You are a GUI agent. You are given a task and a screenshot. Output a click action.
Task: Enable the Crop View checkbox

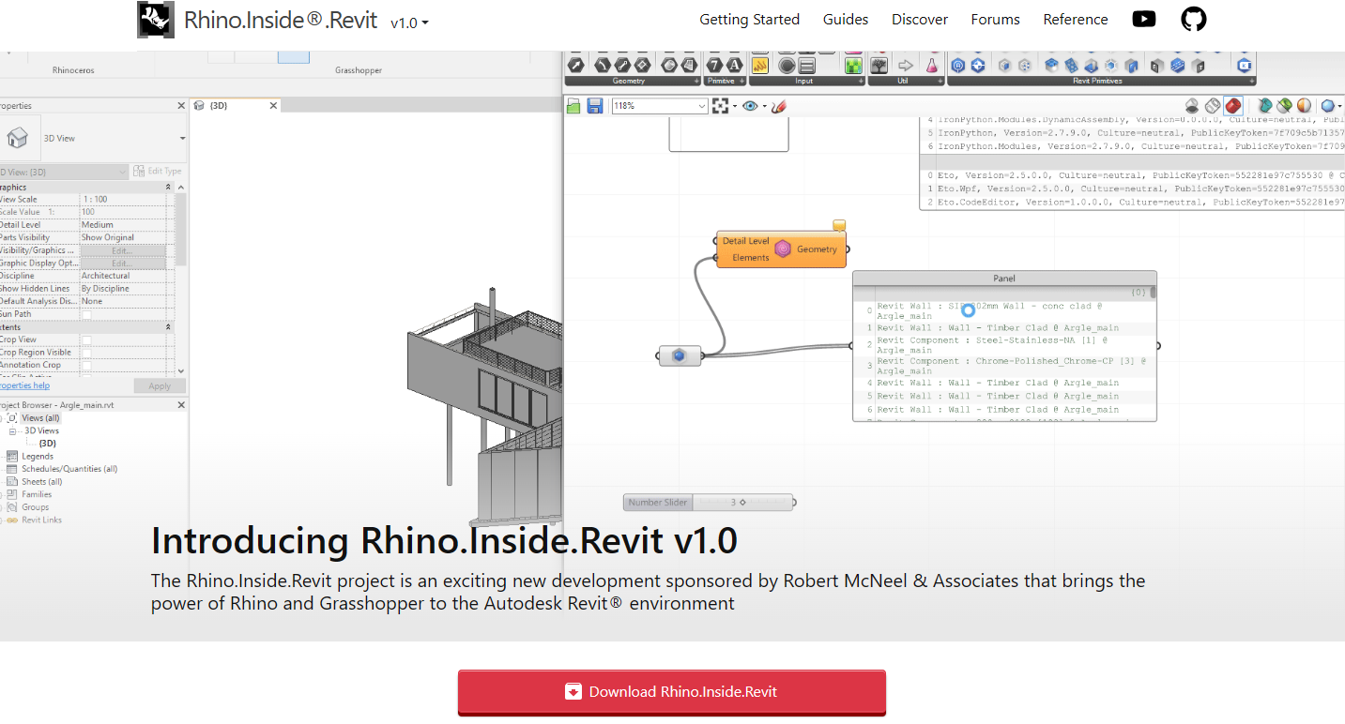click(x=86, y=339)
